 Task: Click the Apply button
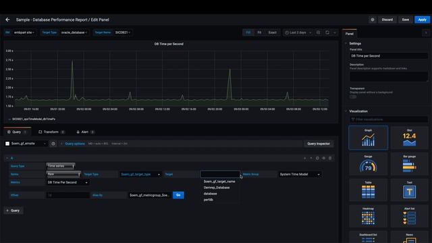click(422, 20)
